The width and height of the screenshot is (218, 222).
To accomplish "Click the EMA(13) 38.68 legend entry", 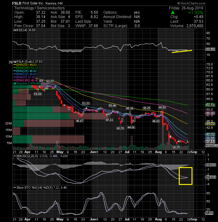I will click(25, 74).
